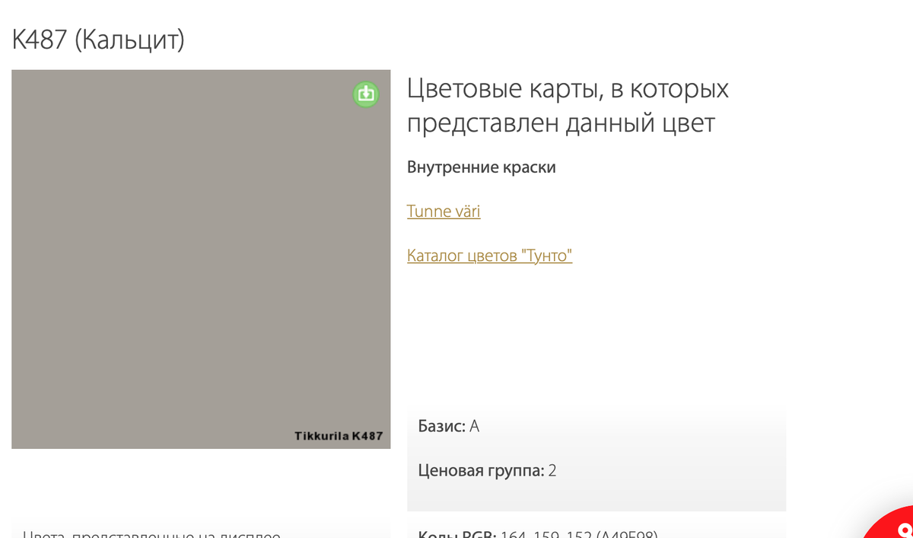Select the Базис: A text

pos(449,426)
